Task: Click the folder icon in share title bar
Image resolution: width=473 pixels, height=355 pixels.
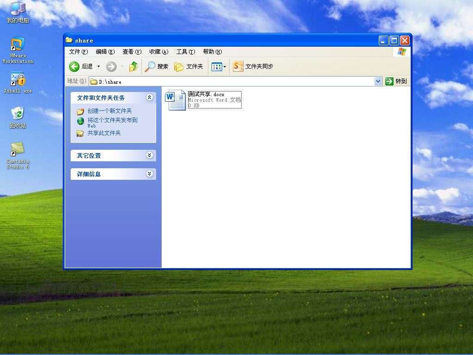Action: [x=69, y=40]
